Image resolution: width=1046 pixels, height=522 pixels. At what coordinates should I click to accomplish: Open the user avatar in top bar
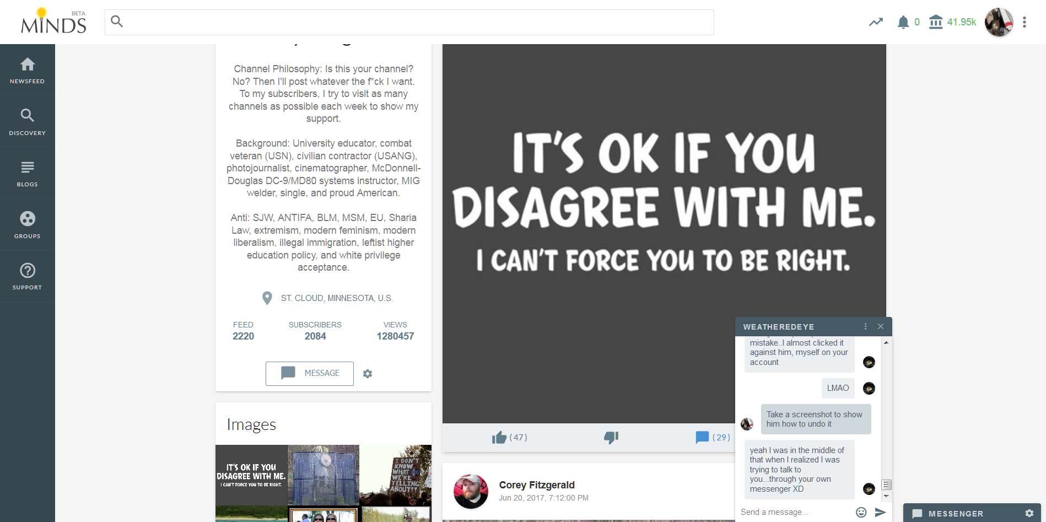click(x=999, y=22)
